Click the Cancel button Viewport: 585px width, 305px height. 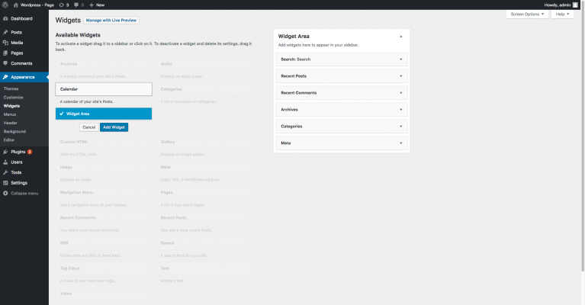pos(88,127)
